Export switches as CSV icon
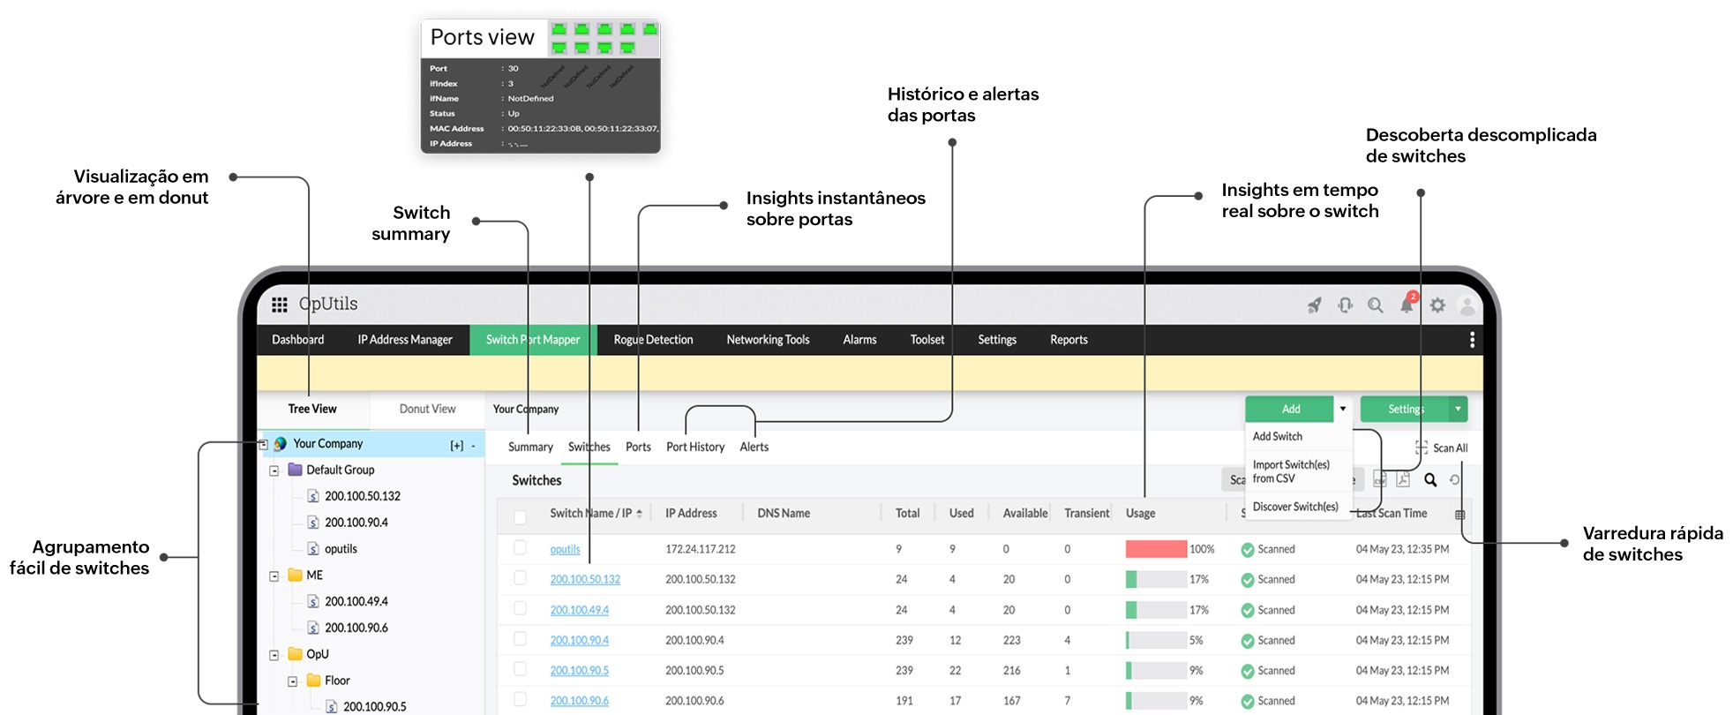The image size is (1733, 715). click(1380, 479)
